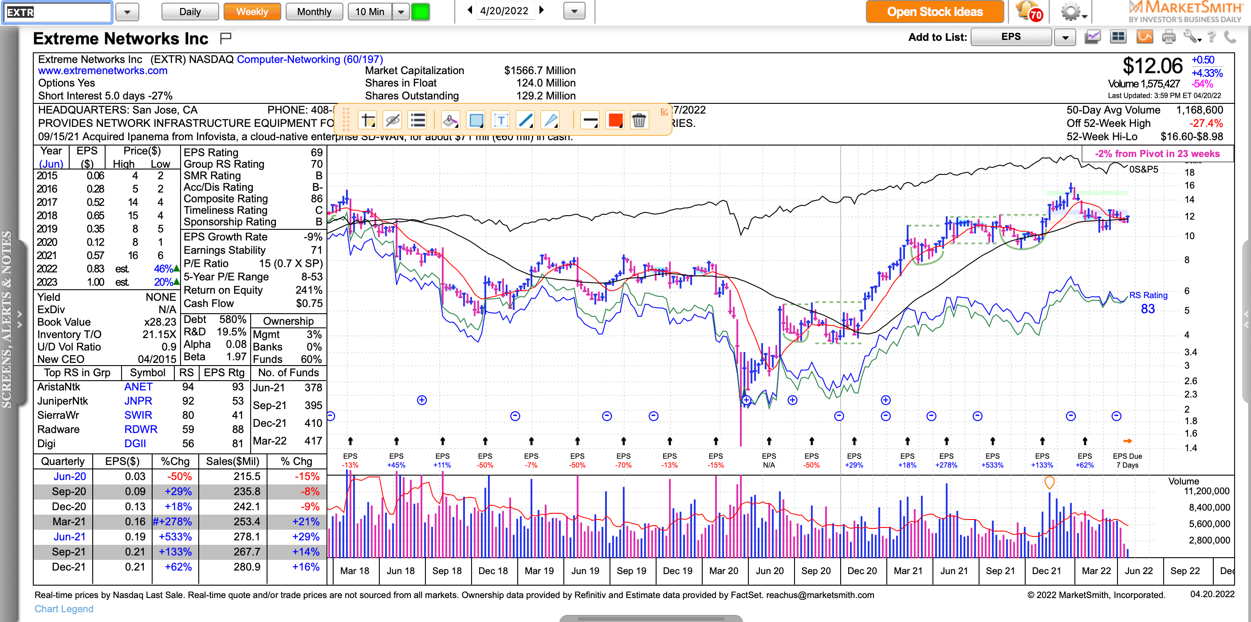
Task: Select the arrow pointer drawing tool
Action: [550, 120]
